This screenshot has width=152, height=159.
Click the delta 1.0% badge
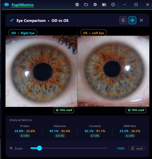tap(95, 136)
